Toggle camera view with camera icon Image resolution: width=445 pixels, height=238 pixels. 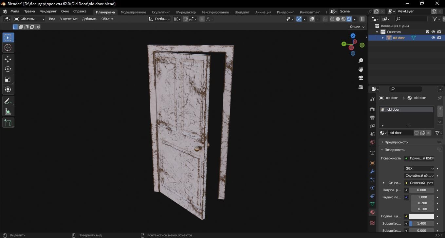[361, 78]
